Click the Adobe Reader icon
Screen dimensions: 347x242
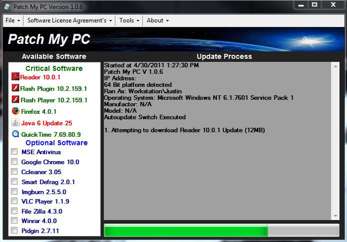[15, 77]
